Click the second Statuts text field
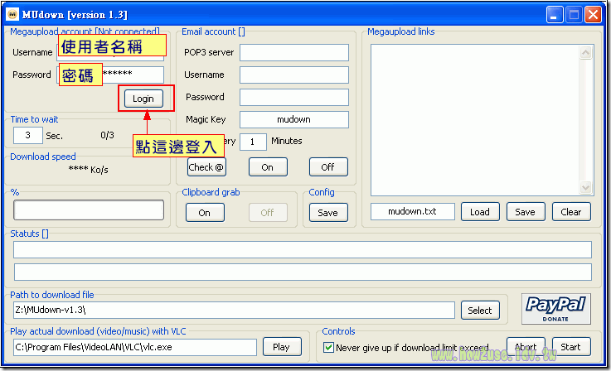 [x=303, y=272]
